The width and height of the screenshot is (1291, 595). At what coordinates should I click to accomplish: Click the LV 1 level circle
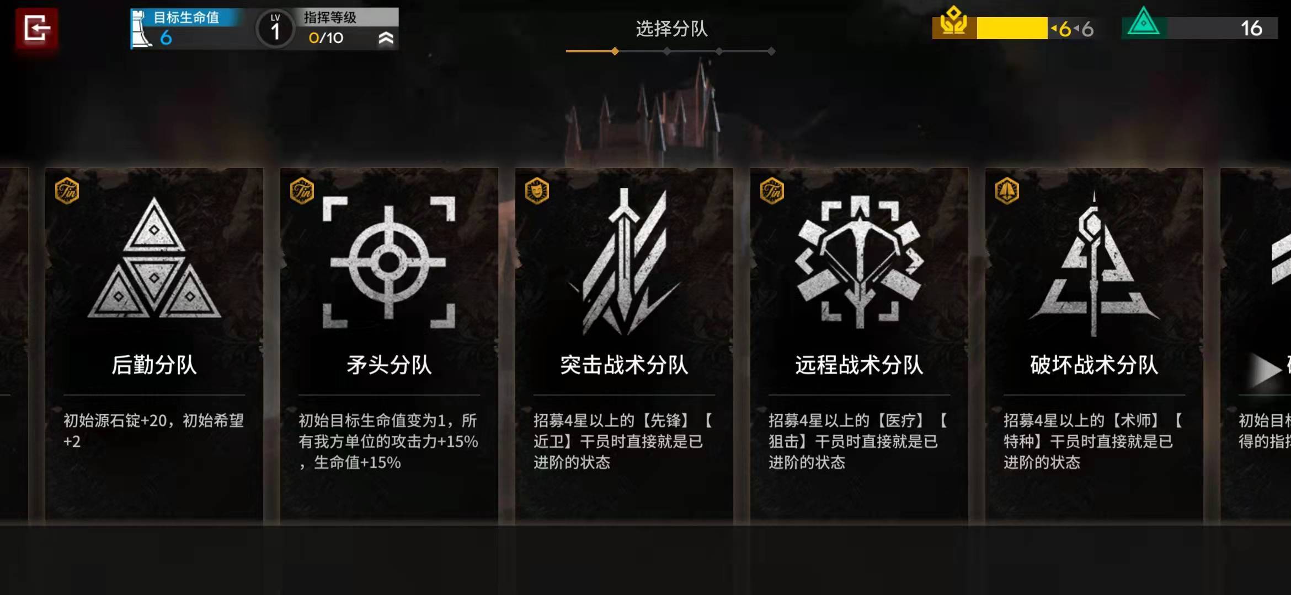tap(275, 29)
